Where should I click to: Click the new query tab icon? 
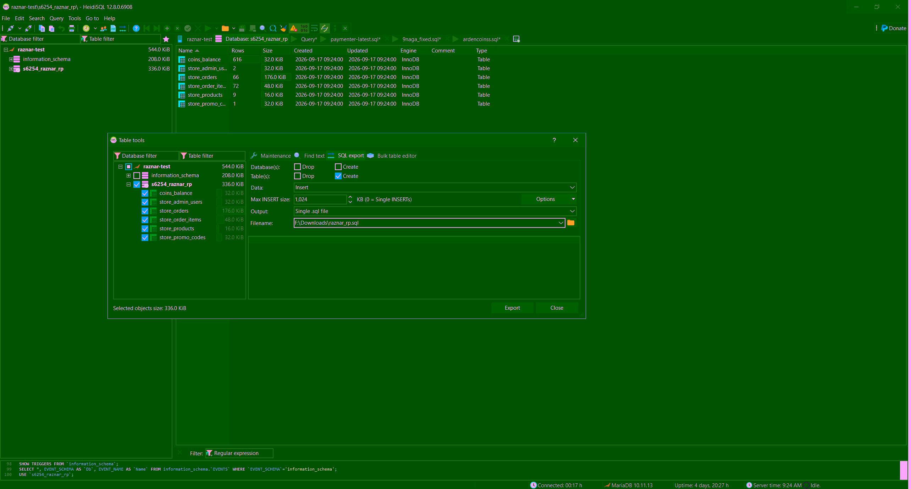(517, 39)
